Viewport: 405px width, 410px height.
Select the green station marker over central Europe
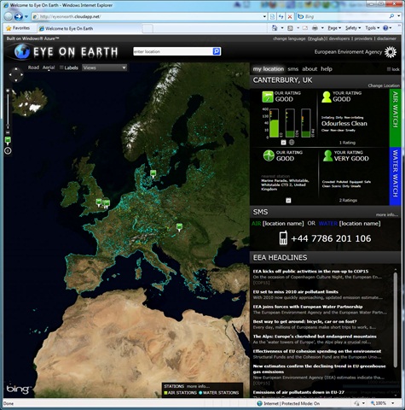179,226
